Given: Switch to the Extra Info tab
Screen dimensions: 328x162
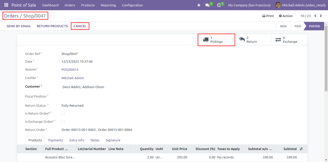Looking at the screenshot, I should pos(77,140).
